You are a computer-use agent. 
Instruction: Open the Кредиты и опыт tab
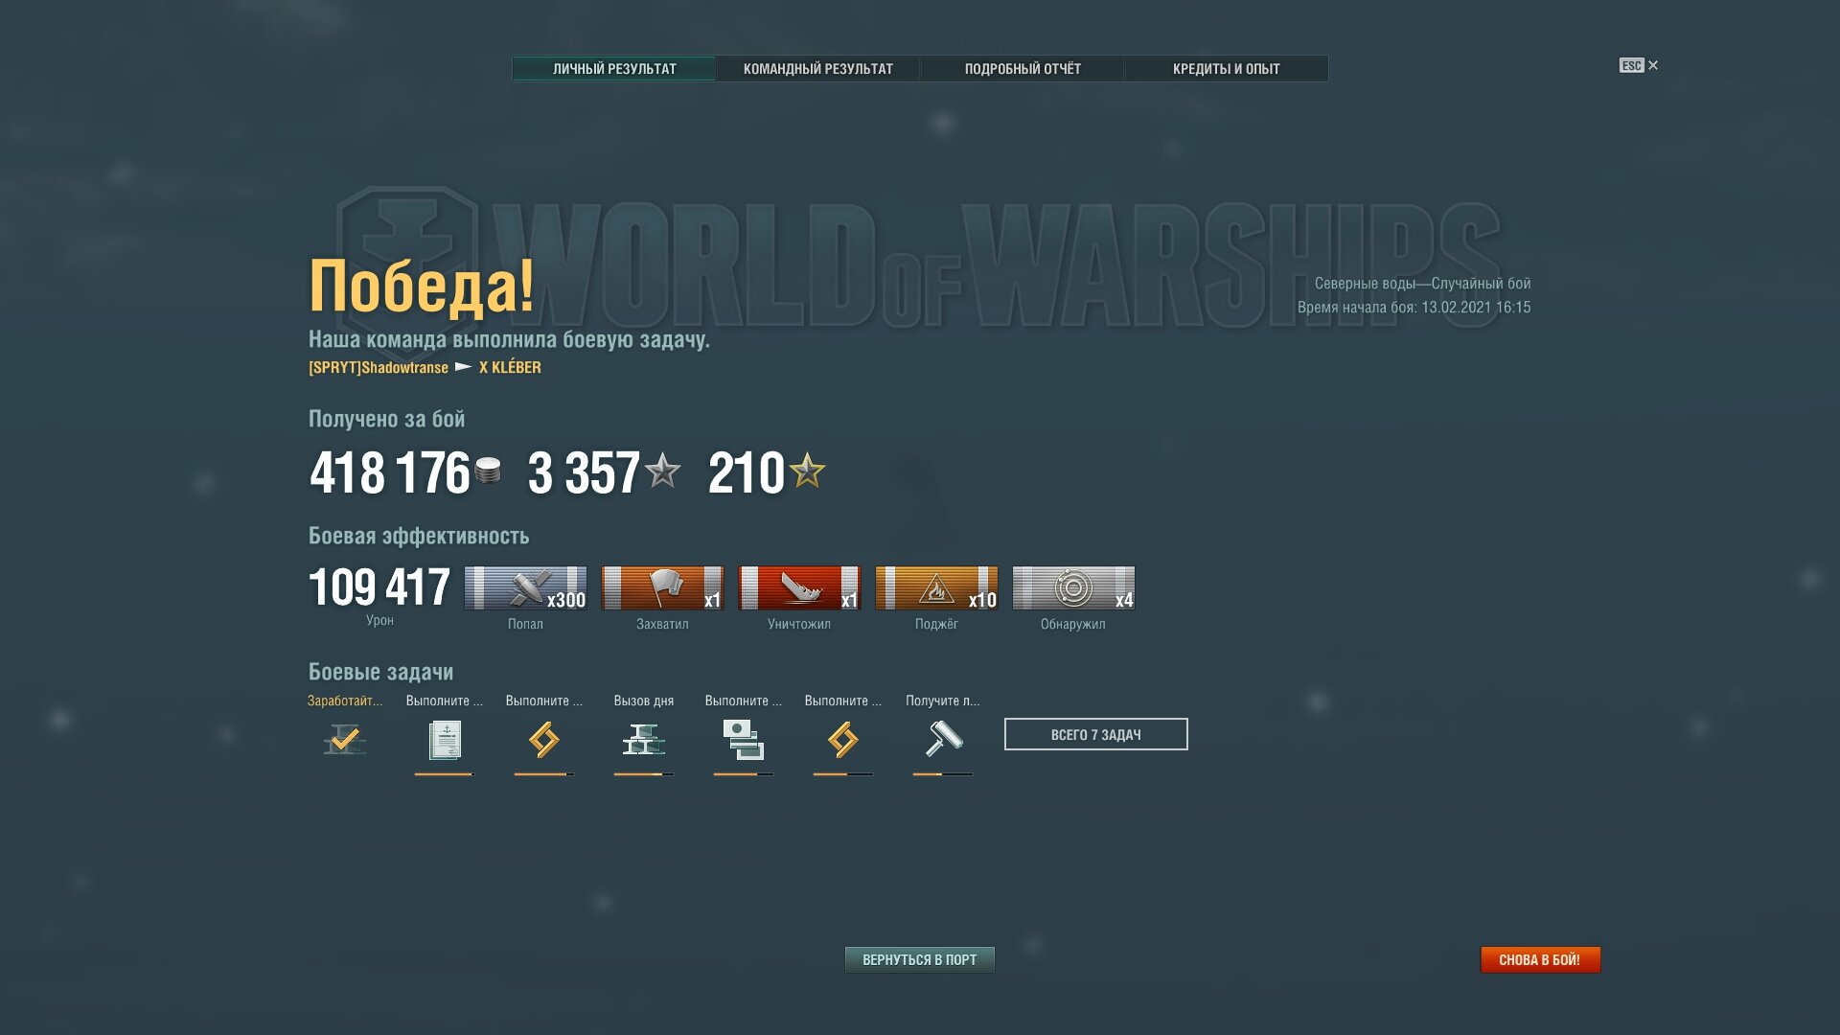click(x=1227, y=69)
